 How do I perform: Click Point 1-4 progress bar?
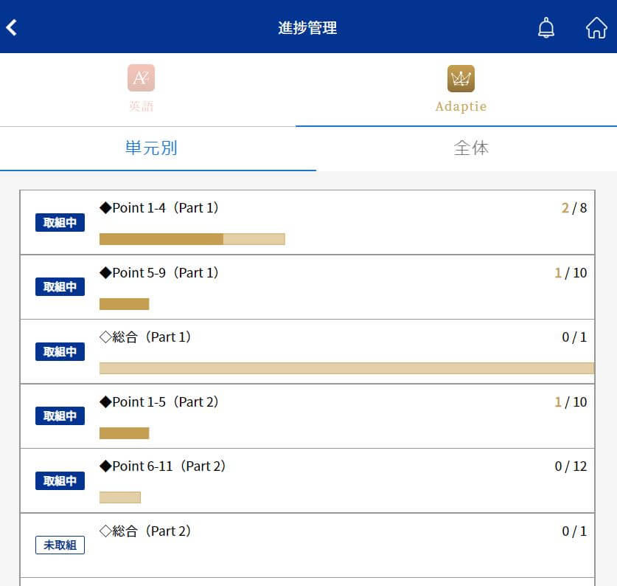coord(192,239)
